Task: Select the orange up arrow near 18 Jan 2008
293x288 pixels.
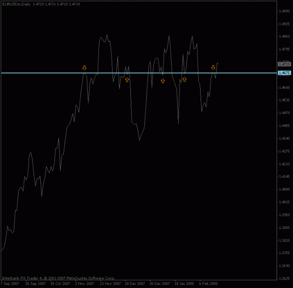Action: tap(184, 79)
